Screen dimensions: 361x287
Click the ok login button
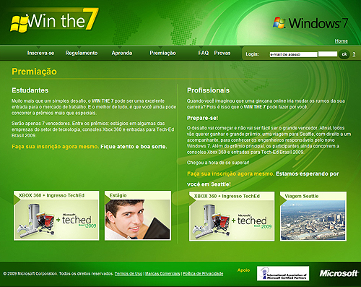[x=344, y=54]
